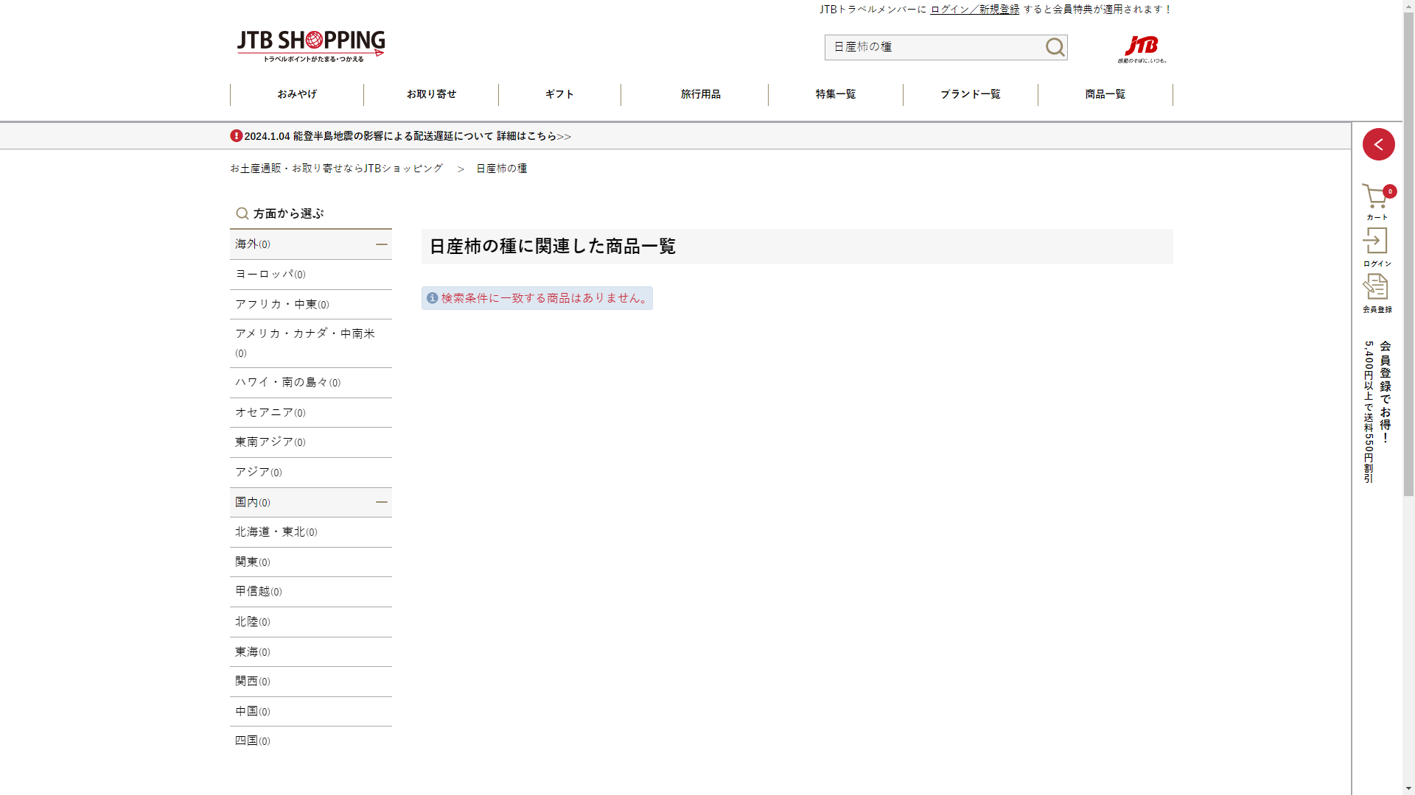The height and width of the screenshot is (795, 1415).
Task: Click the login arrow icon in sidebar
Action: tap(1375, 241)
